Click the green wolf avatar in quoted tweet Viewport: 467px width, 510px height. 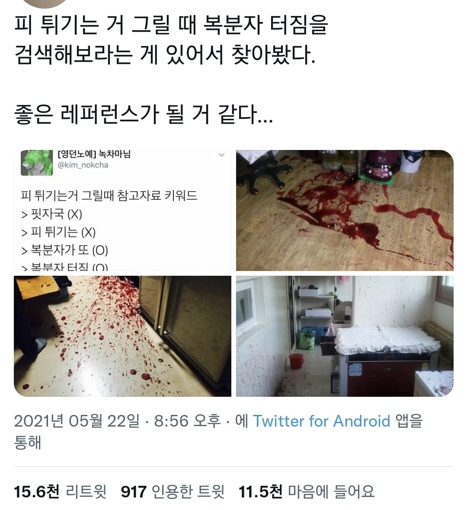37,163
